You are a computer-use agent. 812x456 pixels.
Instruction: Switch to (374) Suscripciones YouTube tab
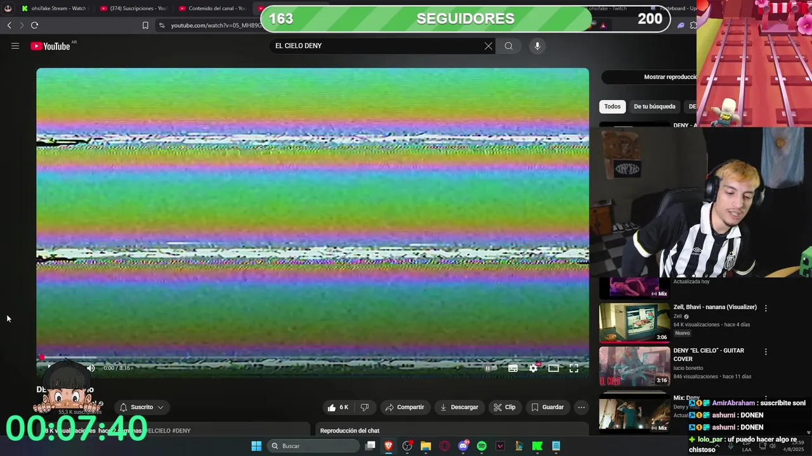pos(133,8)
